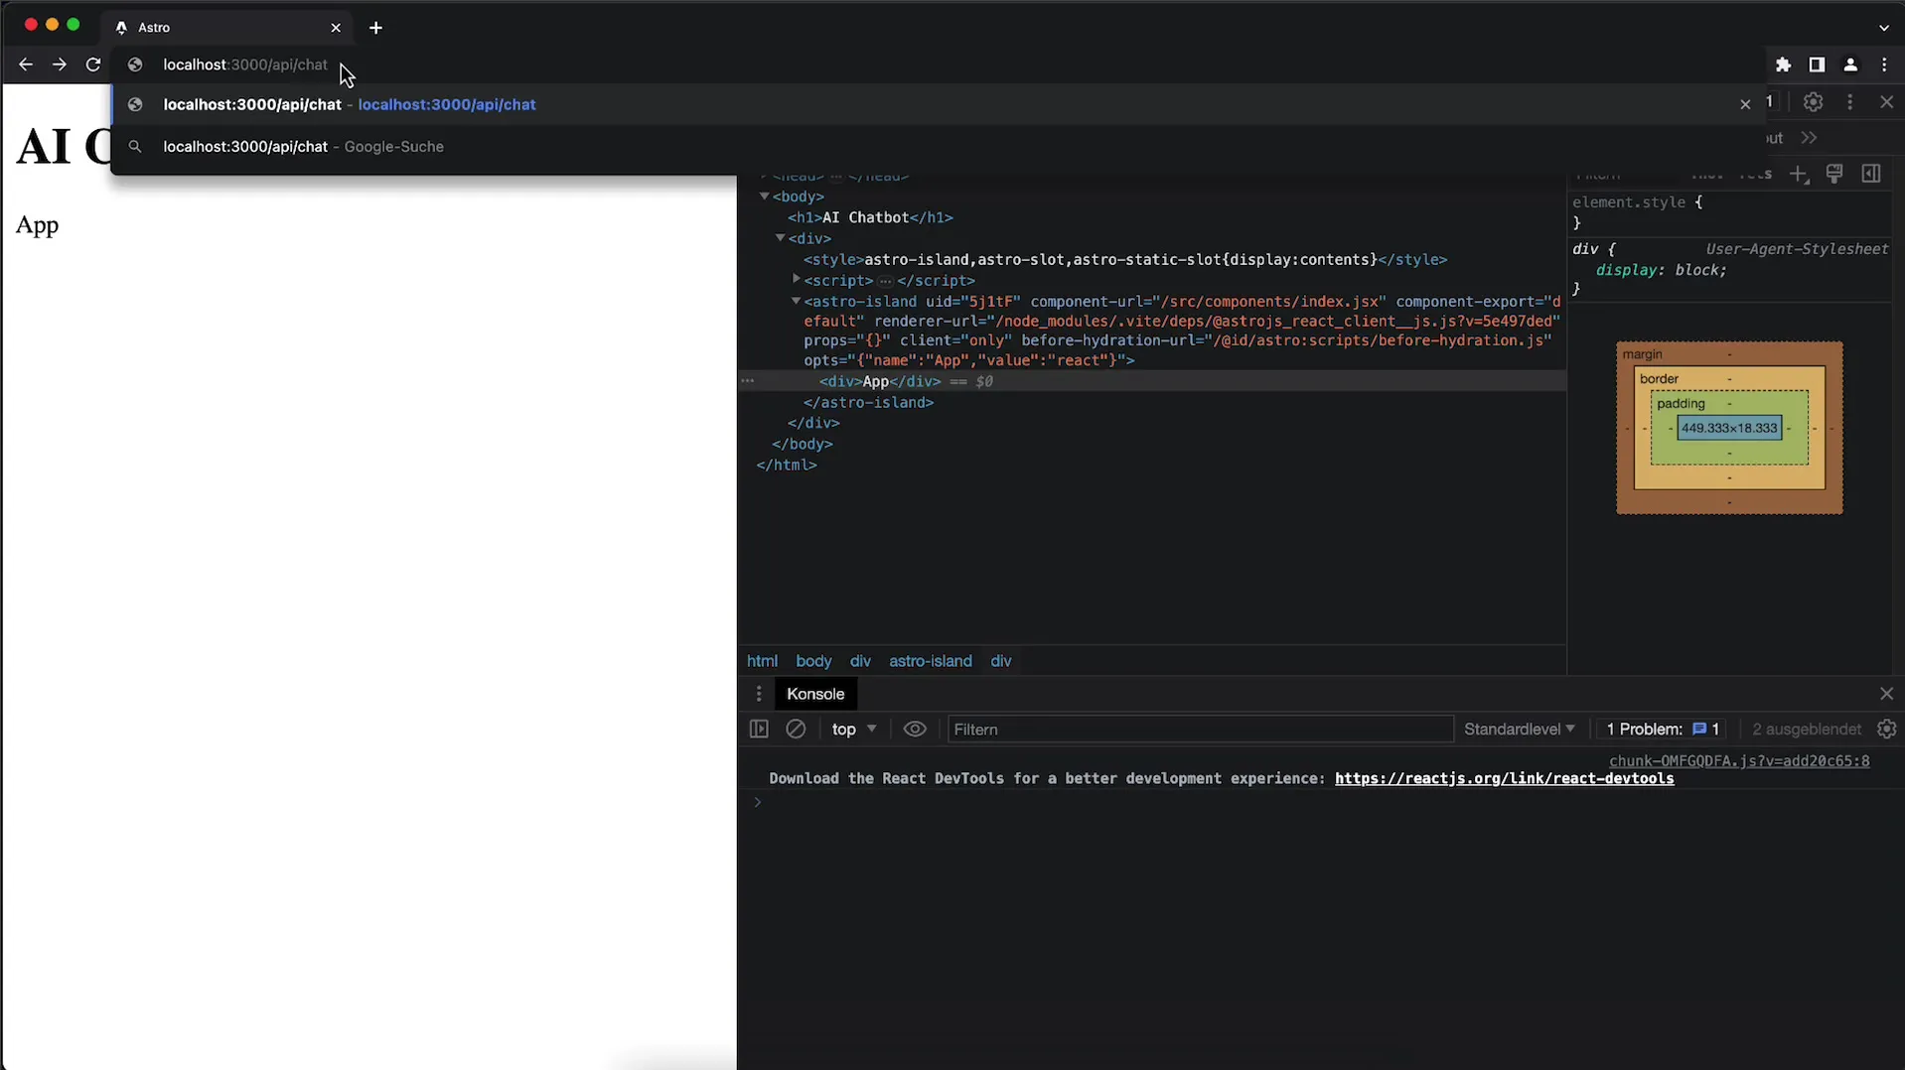The height and width of the screenshot is (1070, 1905).
Task: Open the drawer three-dot menu
Action: (x=759, y=694)
